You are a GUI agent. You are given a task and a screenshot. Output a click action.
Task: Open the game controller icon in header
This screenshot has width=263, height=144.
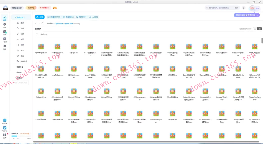[x=55, y=8]
